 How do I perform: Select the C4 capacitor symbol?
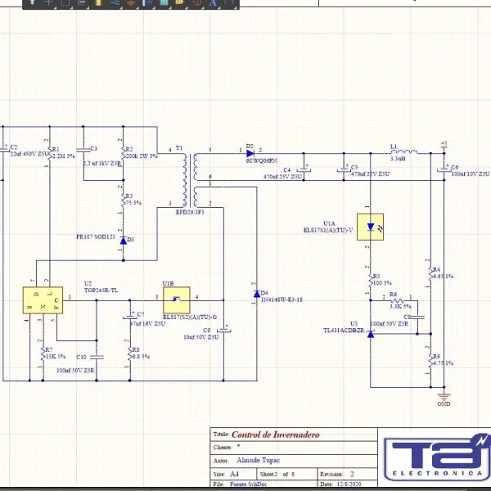304,169
